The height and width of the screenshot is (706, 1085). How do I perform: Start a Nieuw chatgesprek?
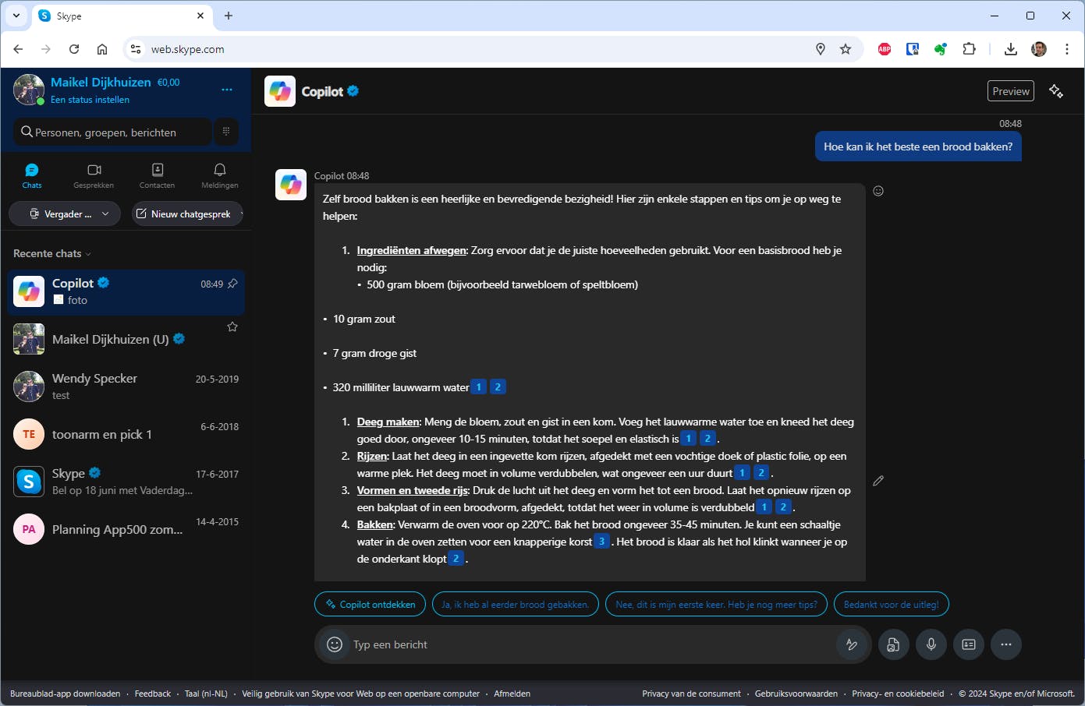click(187, 214)
